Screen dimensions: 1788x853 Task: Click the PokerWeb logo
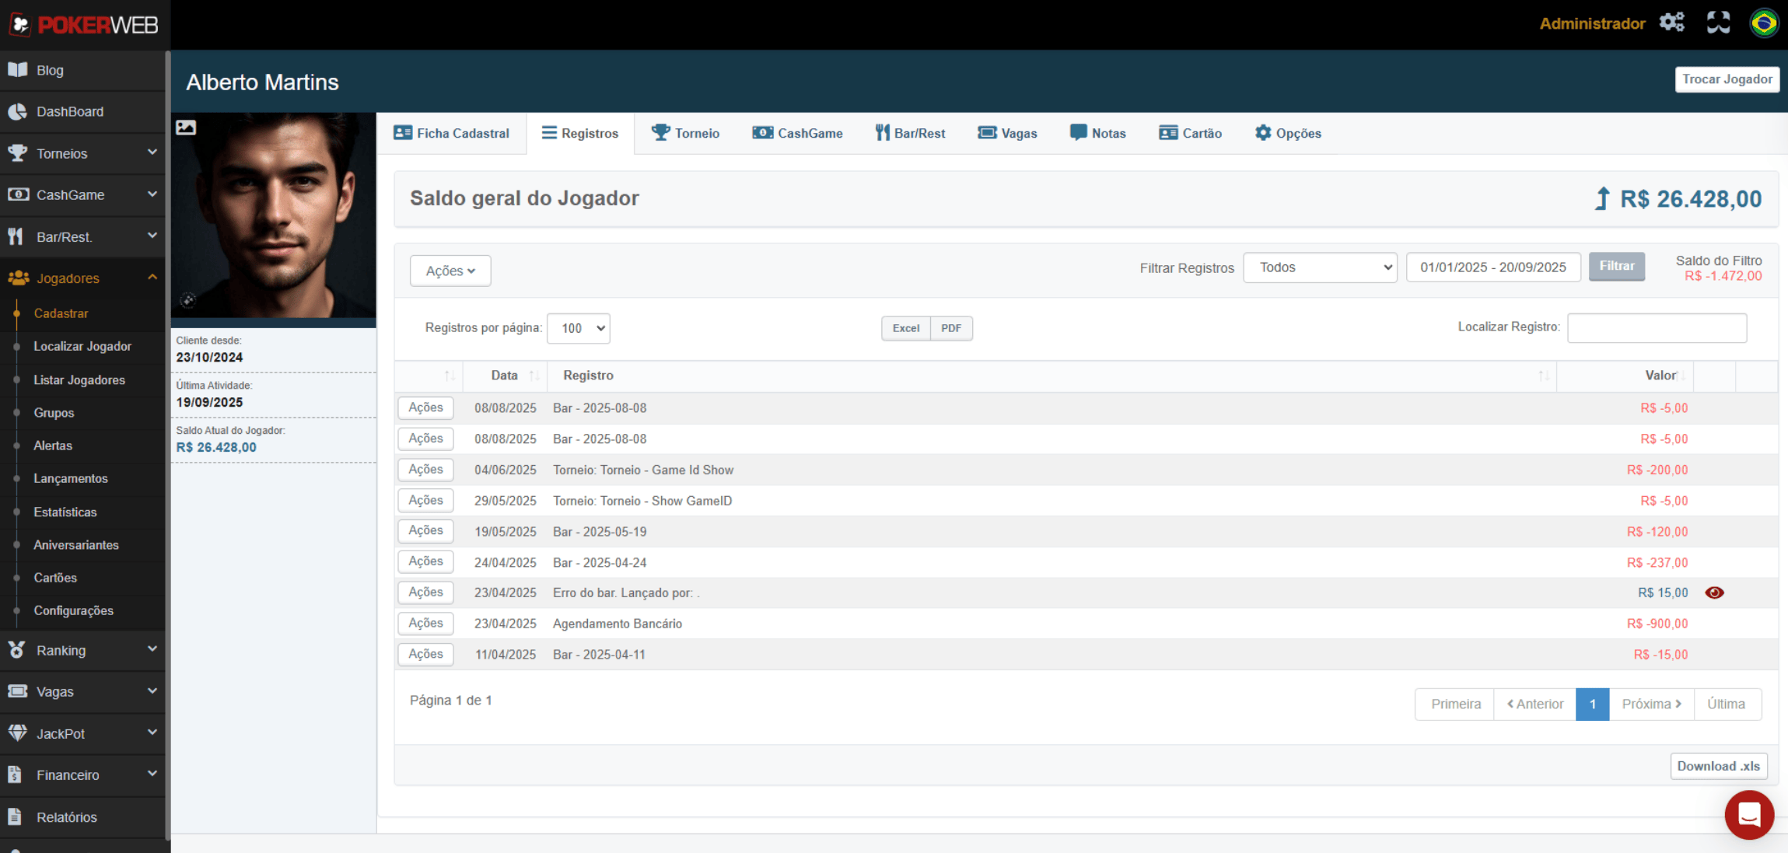[x=84, y=25]
